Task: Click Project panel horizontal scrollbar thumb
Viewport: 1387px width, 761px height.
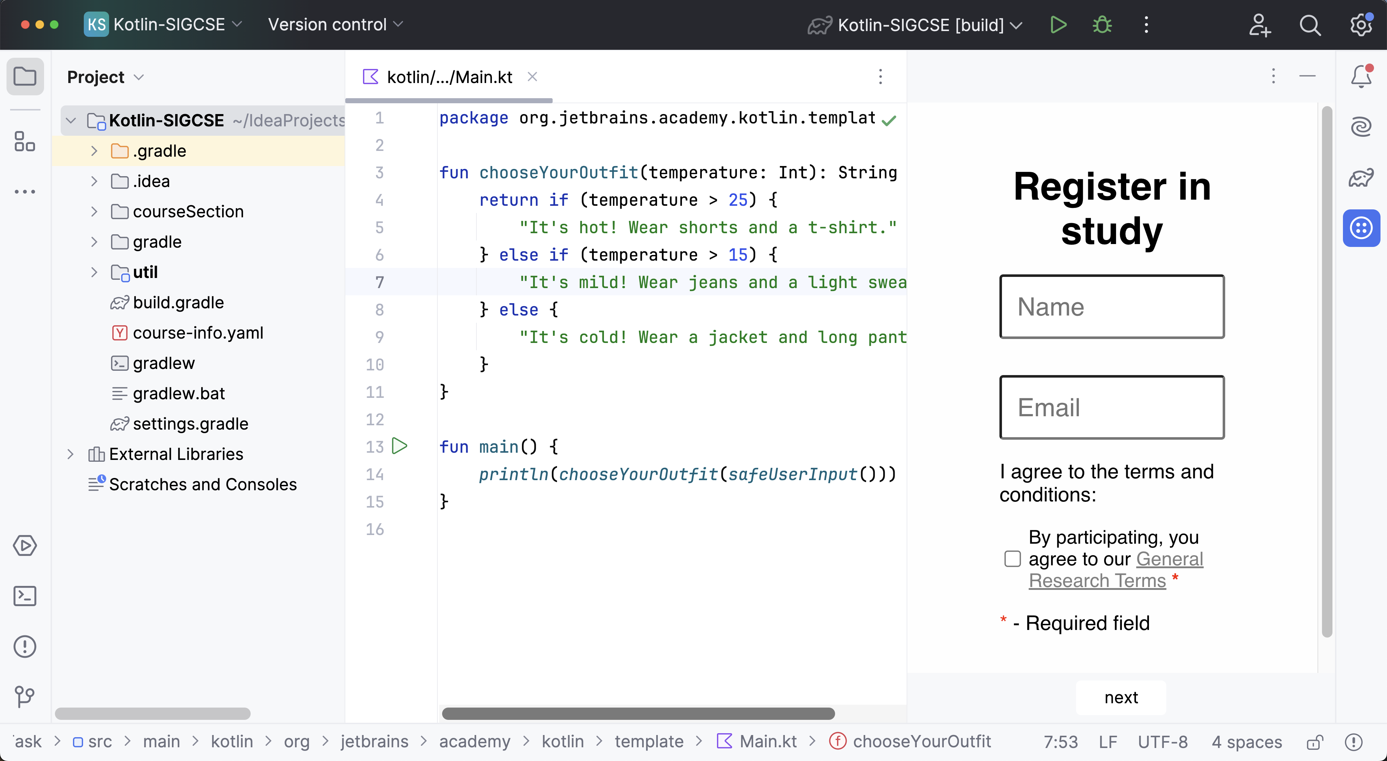Action: tap(152, 714)
